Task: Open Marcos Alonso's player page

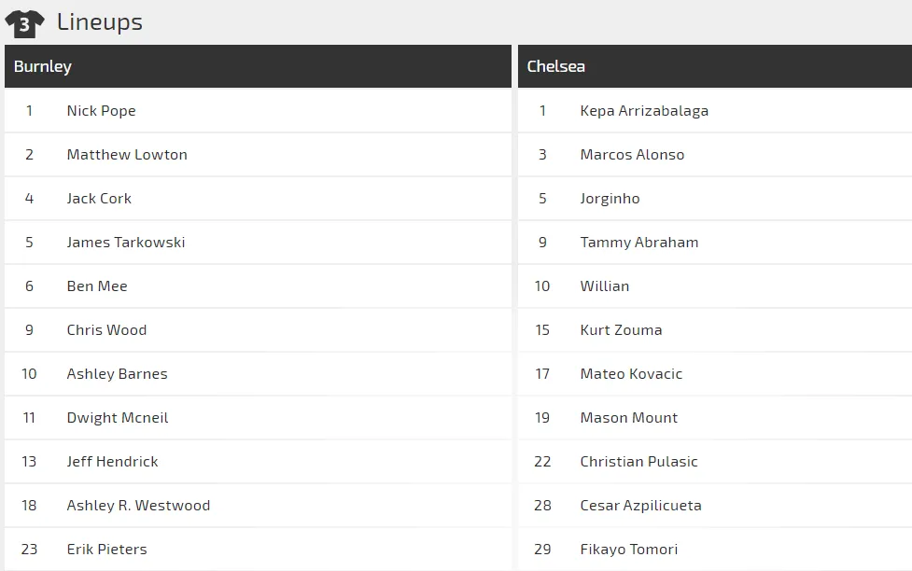Action: tap(632, 154)
